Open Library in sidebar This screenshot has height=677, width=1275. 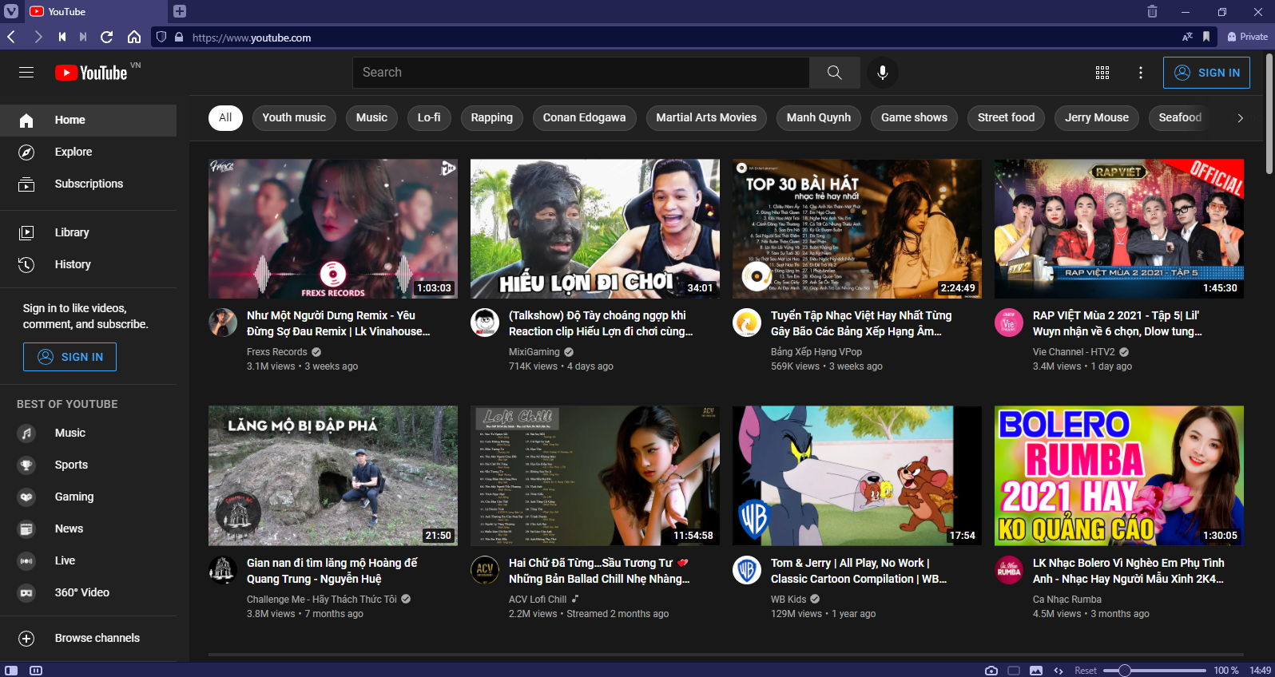(88, 232)
